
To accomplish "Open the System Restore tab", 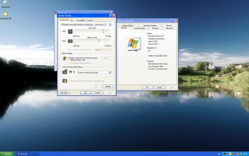I will 128,26.
